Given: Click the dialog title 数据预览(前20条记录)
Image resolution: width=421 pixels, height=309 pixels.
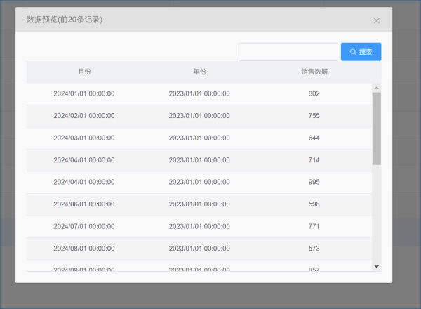Looking at the screenshot, I should click(65, 20).
